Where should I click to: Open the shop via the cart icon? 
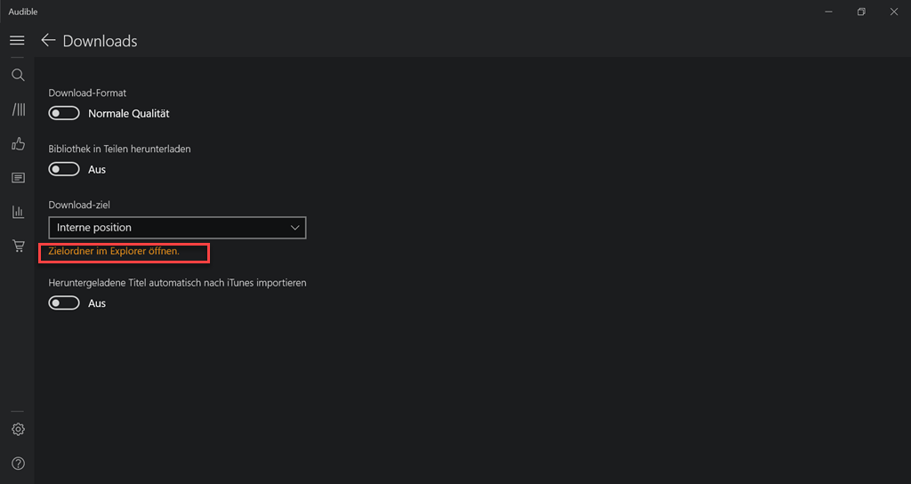click(17, 246)
